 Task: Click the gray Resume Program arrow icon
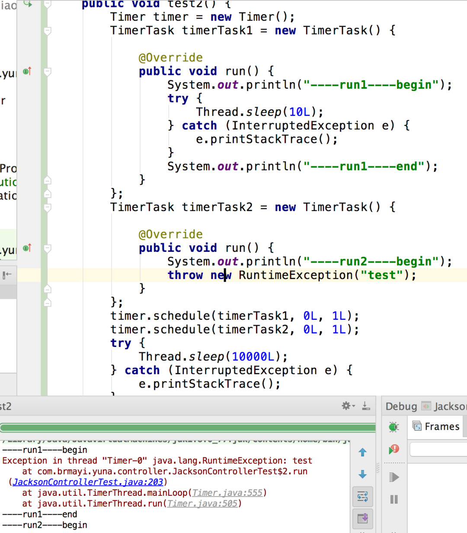point(394,477)
